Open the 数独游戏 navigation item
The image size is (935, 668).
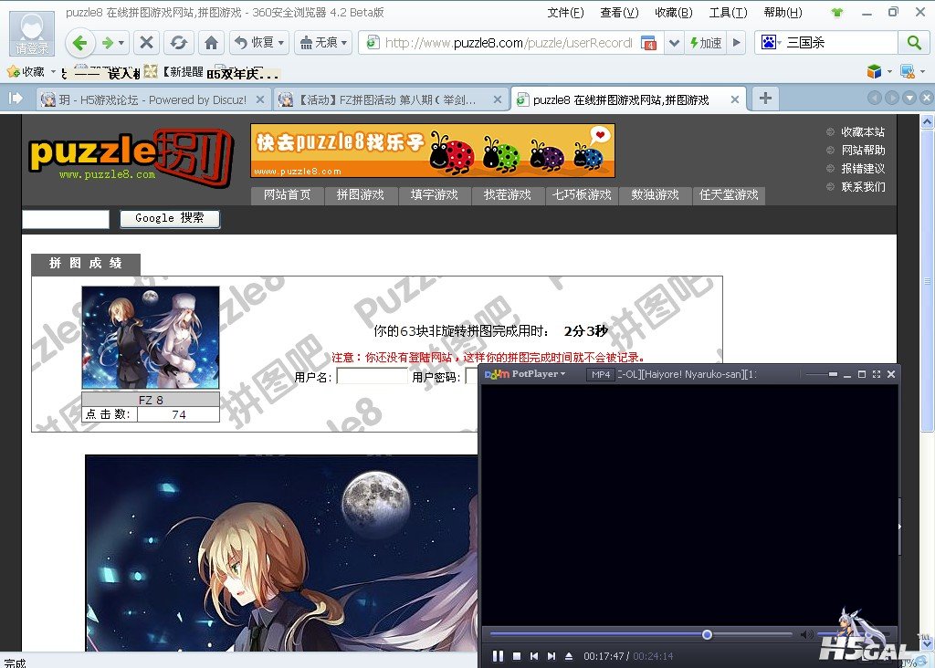click(x=655, y=195)
